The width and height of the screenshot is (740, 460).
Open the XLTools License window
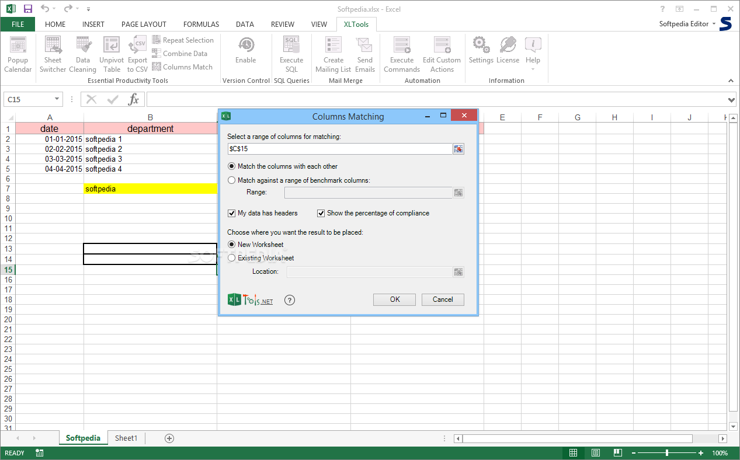pos(508,50)
